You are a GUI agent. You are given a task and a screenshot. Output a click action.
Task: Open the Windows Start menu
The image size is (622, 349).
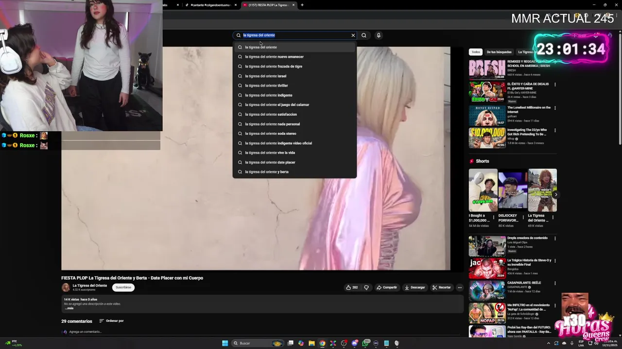click(225, 343)
